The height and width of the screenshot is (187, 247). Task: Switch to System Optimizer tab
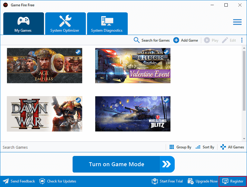(x=66, y=24)
